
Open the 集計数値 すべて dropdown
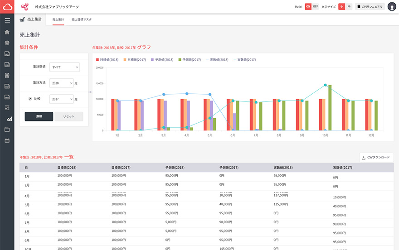65,67
